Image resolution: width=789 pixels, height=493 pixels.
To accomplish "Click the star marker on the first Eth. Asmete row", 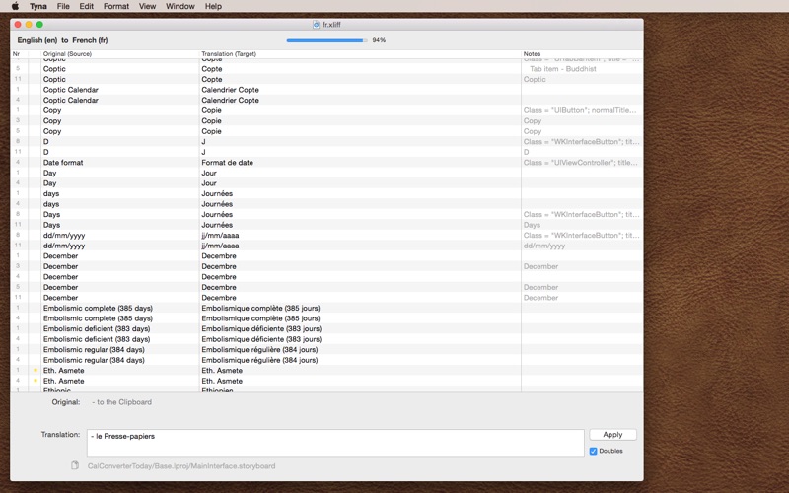I will click(36, 371).
